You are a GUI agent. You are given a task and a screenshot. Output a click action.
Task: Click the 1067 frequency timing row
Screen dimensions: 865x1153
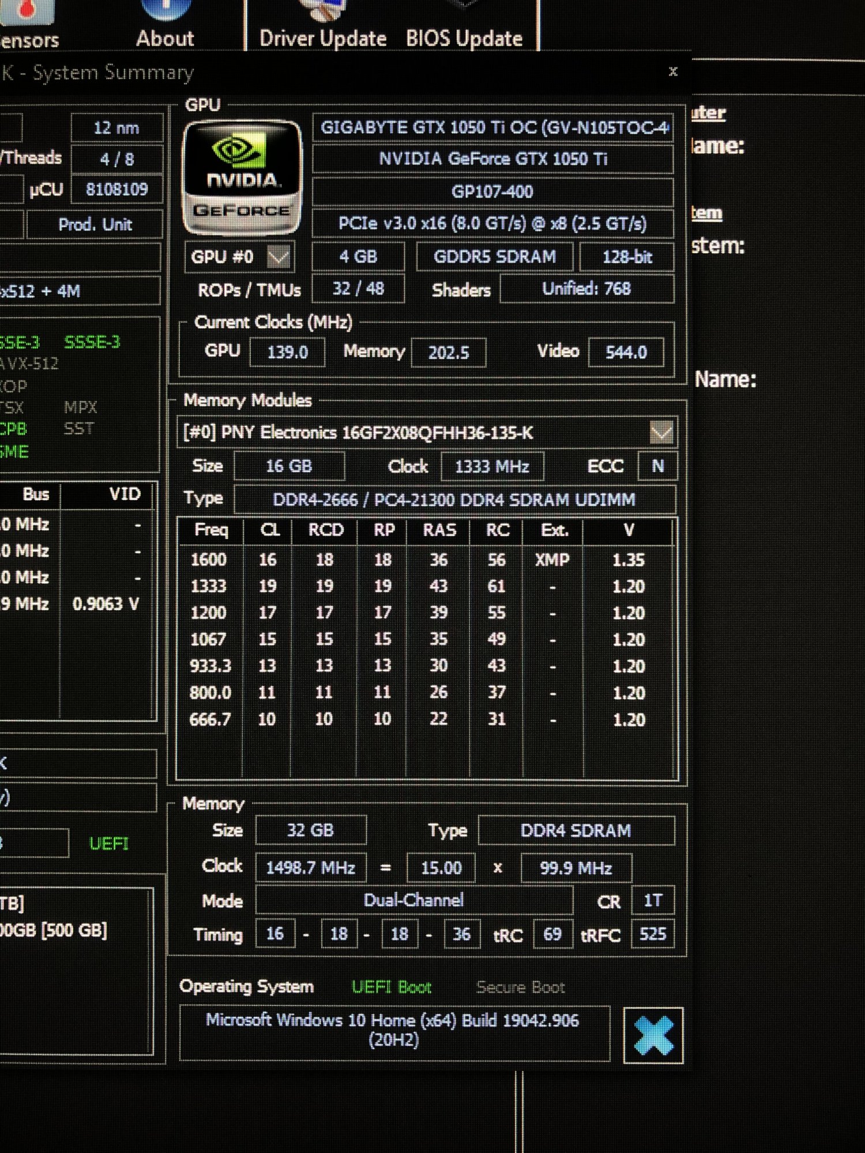(x=426, y=639)
